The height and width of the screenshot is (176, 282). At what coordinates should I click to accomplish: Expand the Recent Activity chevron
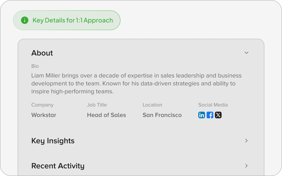(x=246, y=166)
